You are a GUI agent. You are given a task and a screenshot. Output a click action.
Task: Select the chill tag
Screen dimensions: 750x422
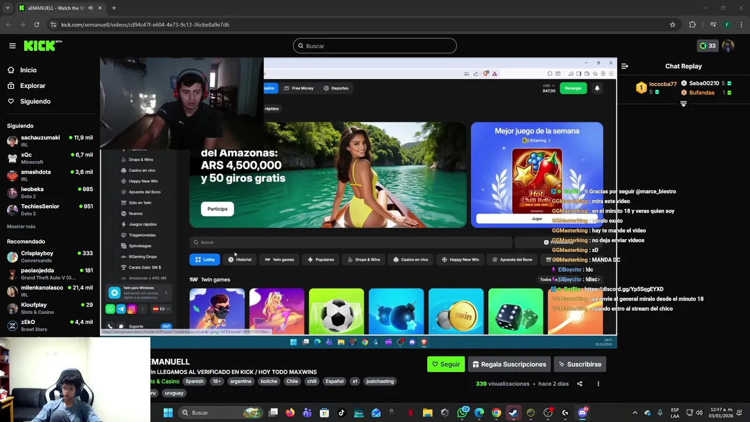point(312,381)
